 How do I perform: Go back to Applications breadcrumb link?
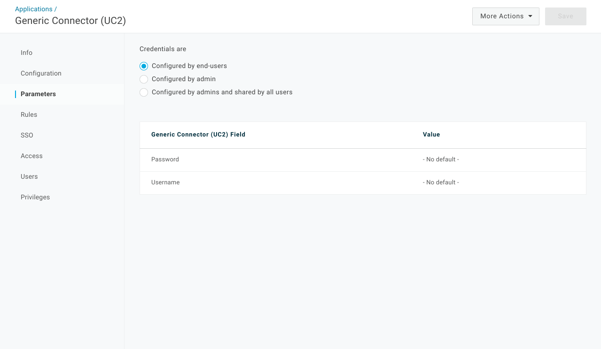tap(34, 9)
